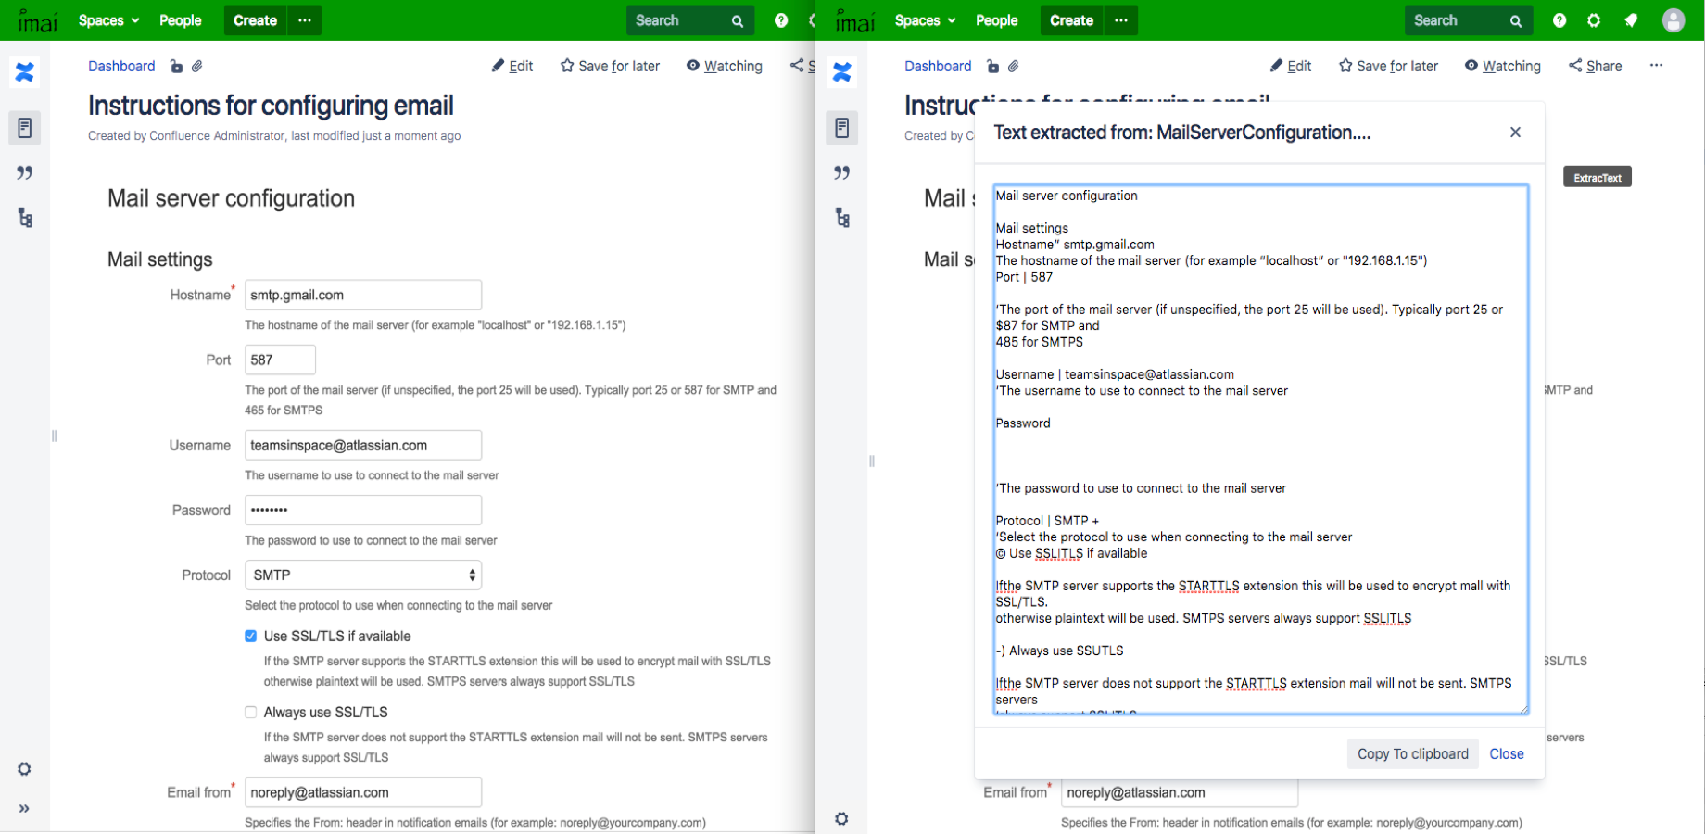1705x834 pixels.
Task: Open Spaces dropdown in left header
Action: click(108, 20)
